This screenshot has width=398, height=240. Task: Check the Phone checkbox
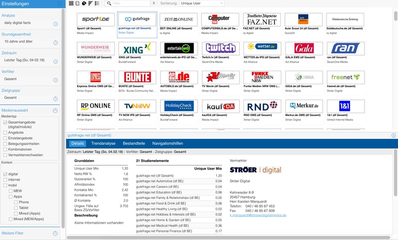point(16,202)
